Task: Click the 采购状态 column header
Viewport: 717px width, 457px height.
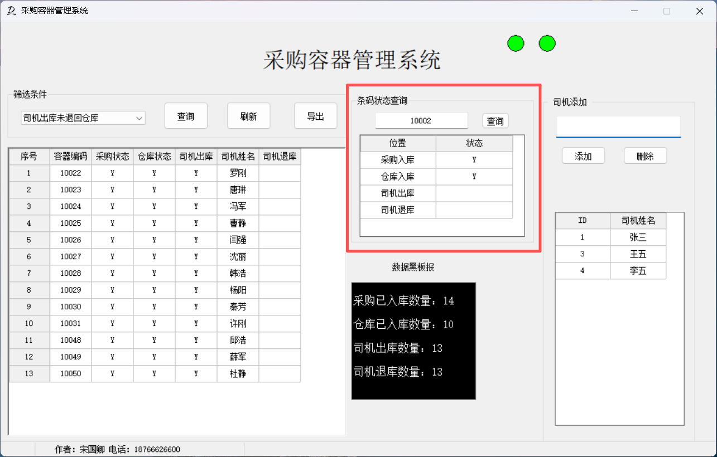Action: point(113,157)
